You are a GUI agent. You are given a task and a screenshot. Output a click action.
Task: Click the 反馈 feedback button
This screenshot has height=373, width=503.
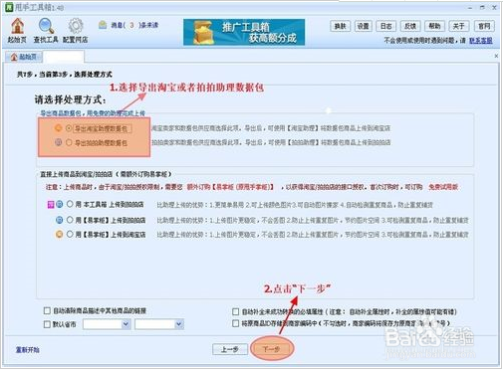[x=410, y=26]
